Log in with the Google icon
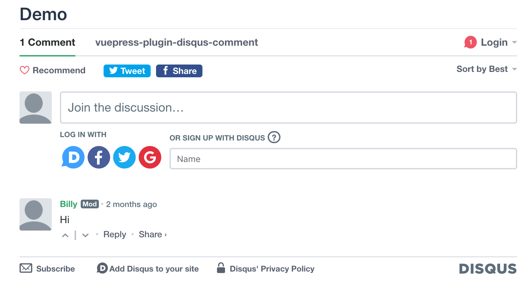The image size is (532, 287). tap(150, 157)
